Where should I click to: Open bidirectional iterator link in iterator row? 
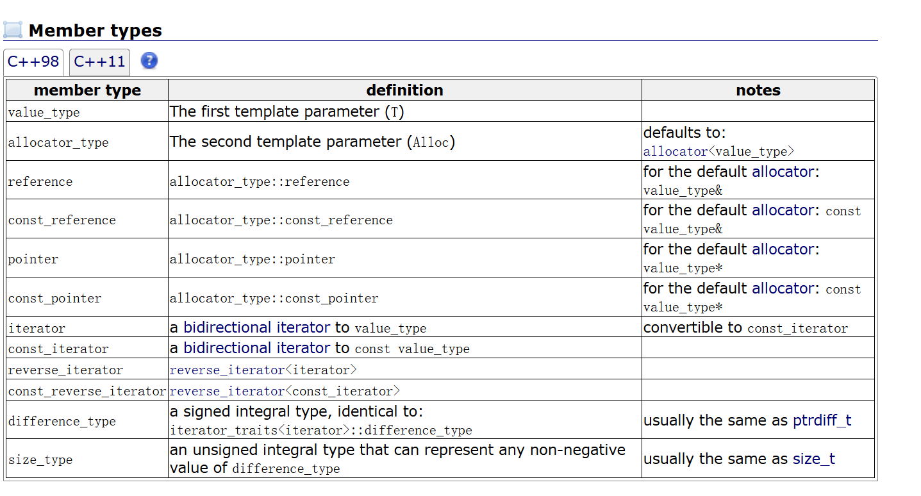click(257, 327)
